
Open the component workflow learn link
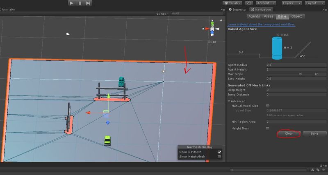click(x=261, y=24)
